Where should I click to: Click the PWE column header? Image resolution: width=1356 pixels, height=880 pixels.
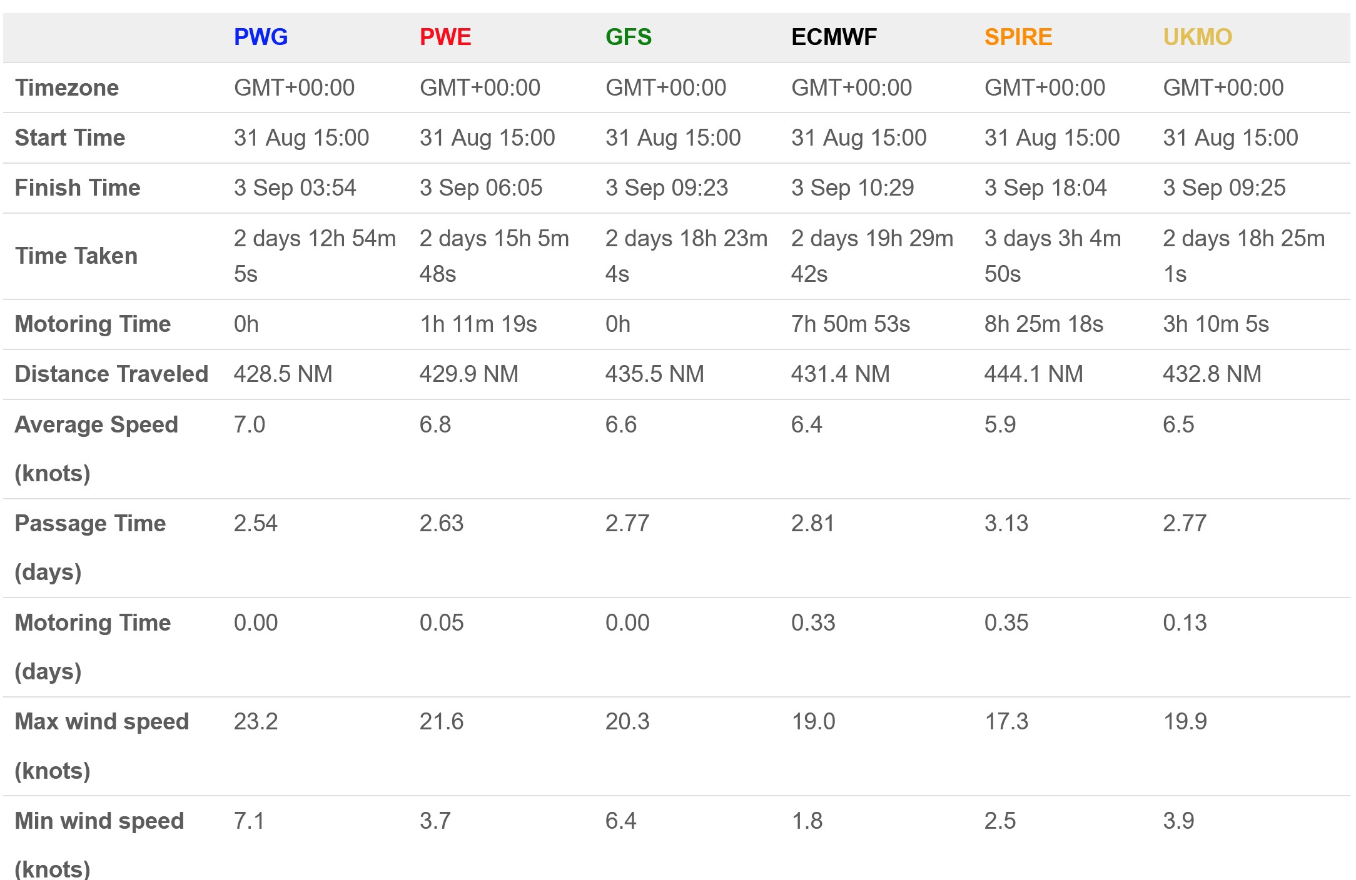point(445,37)
